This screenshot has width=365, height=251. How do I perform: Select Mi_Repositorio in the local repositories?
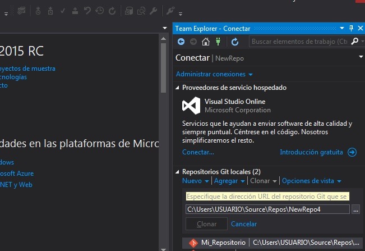(x=223, y=243)
